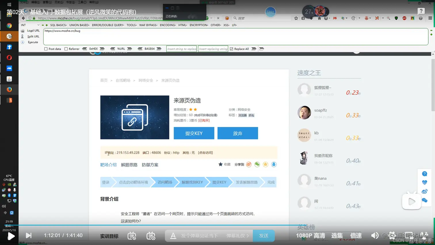The height and width of the screenshot is (245, 435).
Task: Toggle danmaku display icon
Action: click(x=132, y=236)
